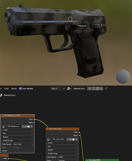The image size is (132, 161).
Task: Click Alpha output socket of USP_Color_1024 node
Action: [79, 136]
